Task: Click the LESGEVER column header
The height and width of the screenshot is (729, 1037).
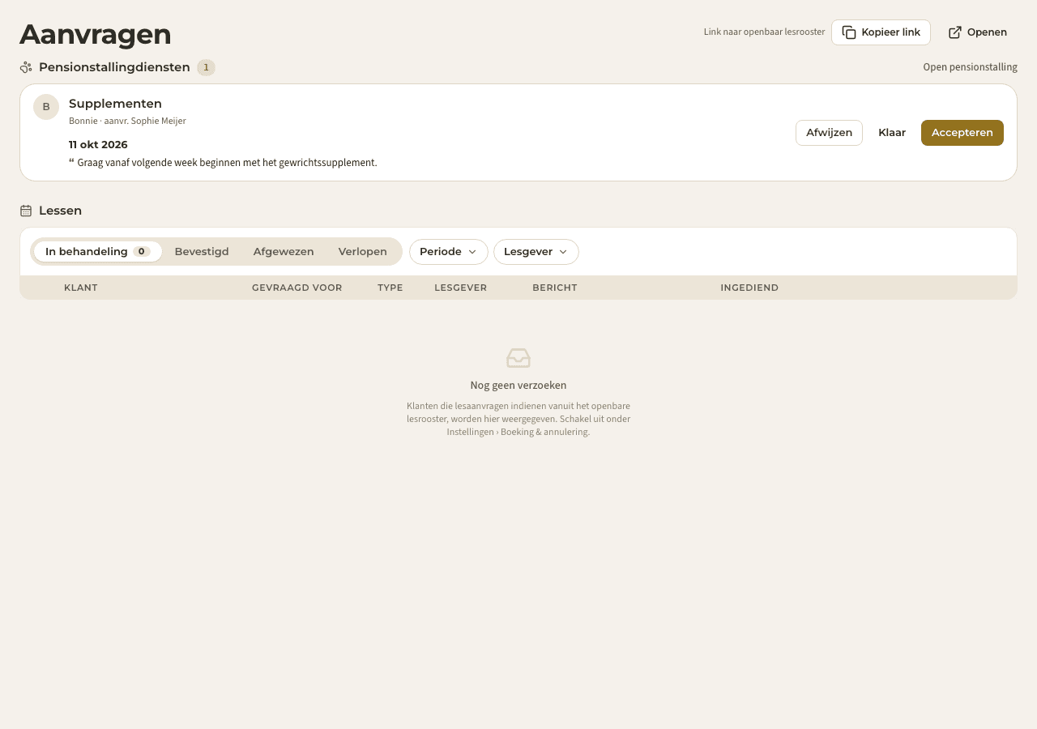Action: point(461,288)
